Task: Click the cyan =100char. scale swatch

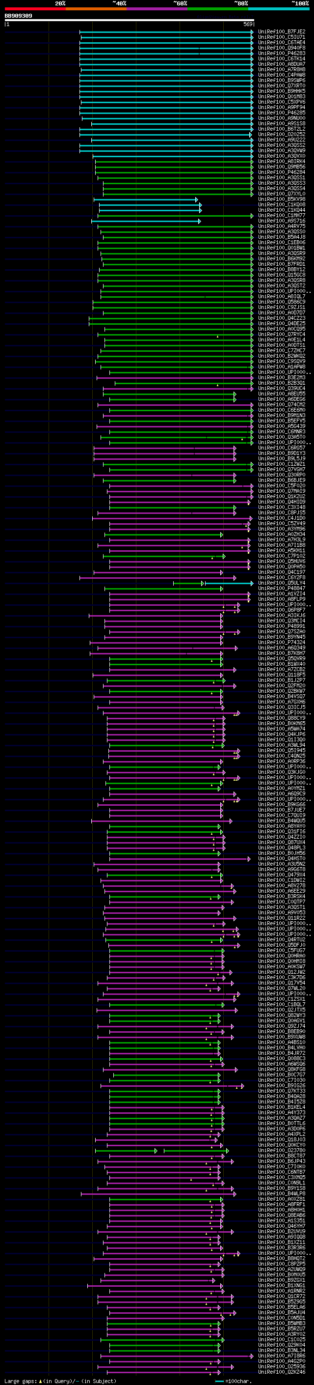Action: (x=219, y=1381)
